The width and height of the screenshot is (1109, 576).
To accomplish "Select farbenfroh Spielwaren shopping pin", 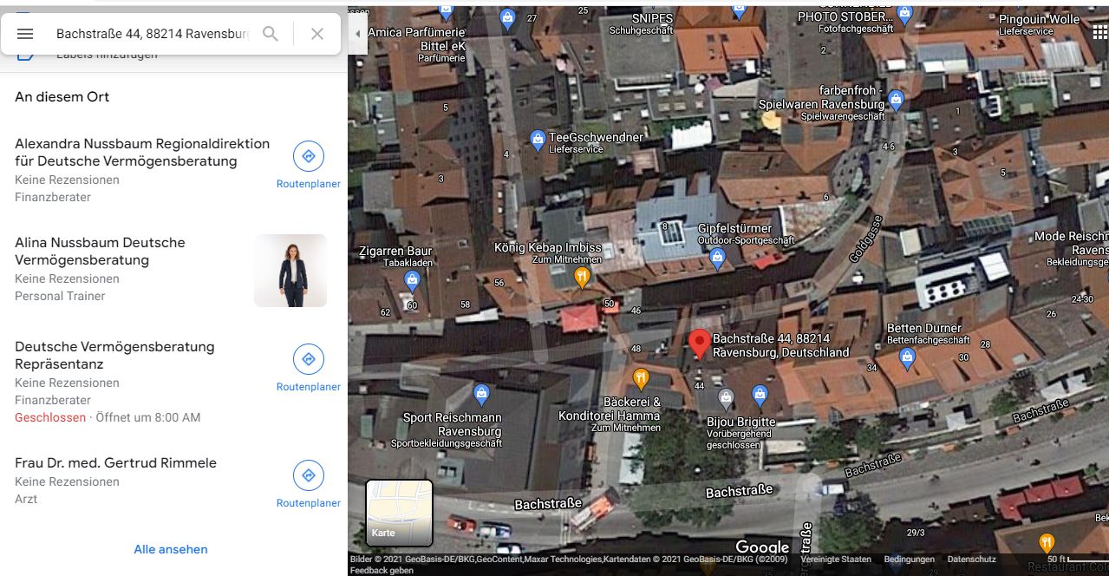I will tap(897, 101).
